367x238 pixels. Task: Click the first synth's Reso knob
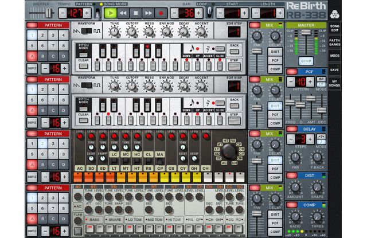tap(149, 32)
